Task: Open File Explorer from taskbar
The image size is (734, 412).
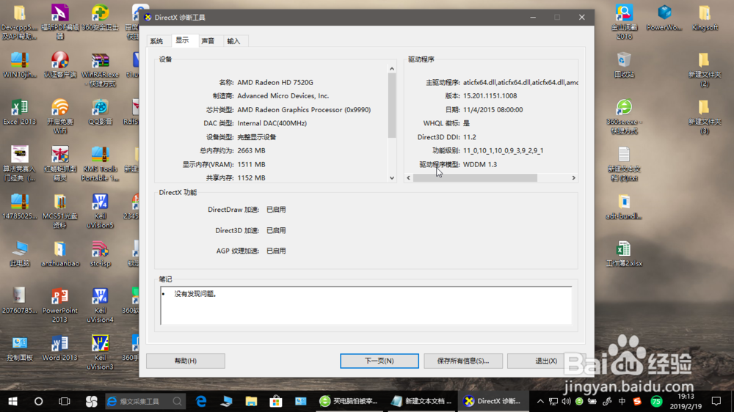Action: click(x=251, y=401)
